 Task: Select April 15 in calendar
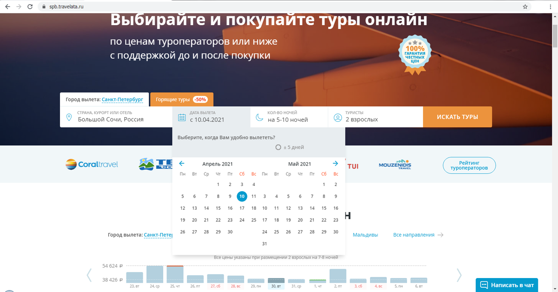click(x=218, y=208)
